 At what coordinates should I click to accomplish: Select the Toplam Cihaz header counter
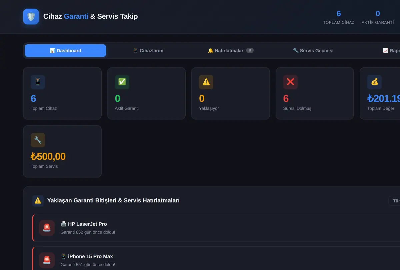pyautogui.click(x=339, y=17)
